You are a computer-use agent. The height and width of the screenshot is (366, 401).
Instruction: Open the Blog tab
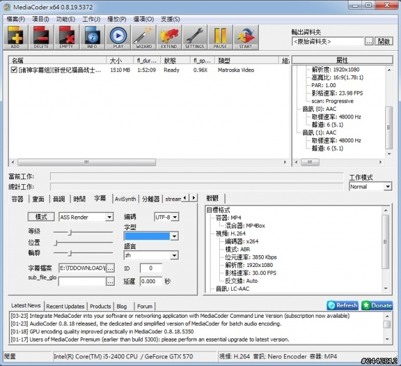pos(122,306)
